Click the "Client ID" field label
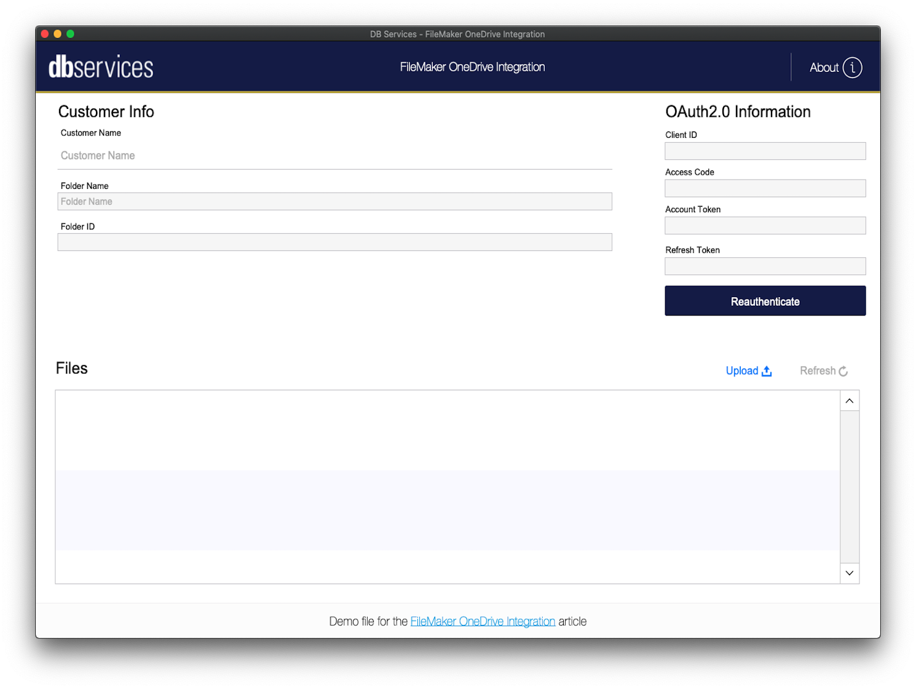 (x=681, y=135)
